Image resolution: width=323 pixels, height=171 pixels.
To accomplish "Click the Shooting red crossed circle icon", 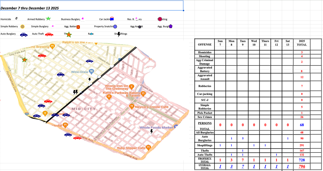I will (160, 19).
